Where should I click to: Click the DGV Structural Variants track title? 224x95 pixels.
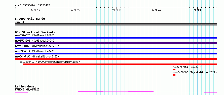[35, 32]
